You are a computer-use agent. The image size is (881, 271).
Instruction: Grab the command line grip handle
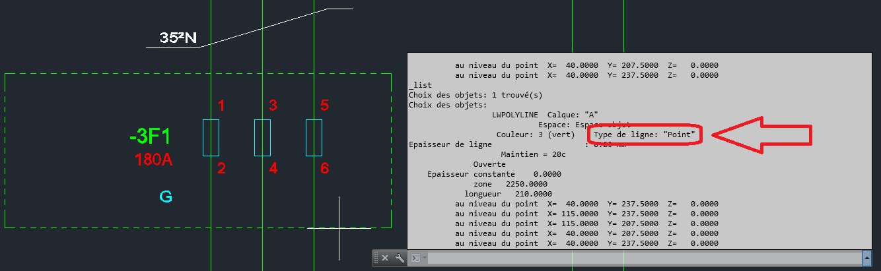(376, 258)
